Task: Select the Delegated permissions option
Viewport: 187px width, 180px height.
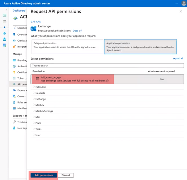Action: click(x=67, y=46)
